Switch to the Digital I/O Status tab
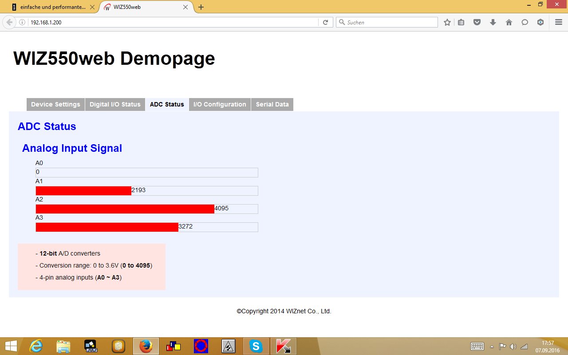The width and height of the screenshot is (568, 355). point(115,104)
